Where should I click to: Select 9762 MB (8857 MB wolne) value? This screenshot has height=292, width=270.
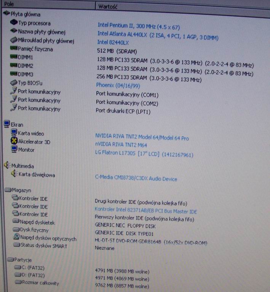coord(122,286)
